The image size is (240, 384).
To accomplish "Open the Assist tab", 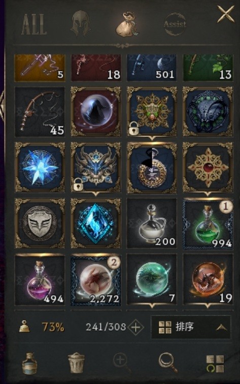I will [x=175, y=24].
